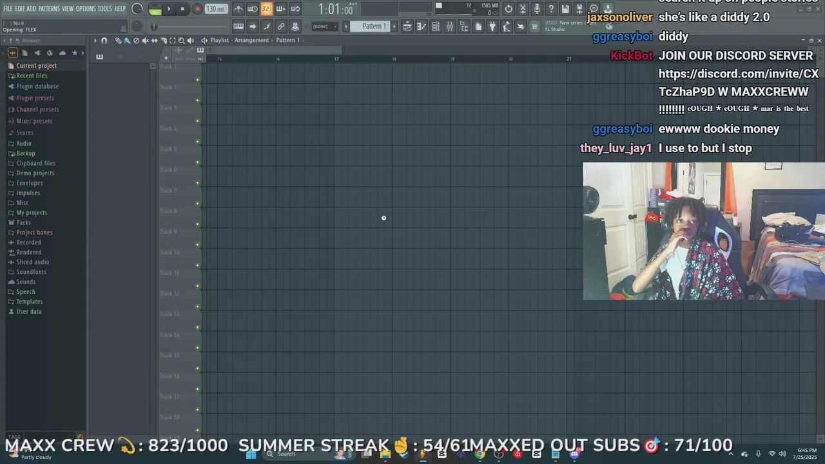The width and height of the screenshot is (825, 464).
Task: Open the plugin picker plug icon
Action: [492, 26]
